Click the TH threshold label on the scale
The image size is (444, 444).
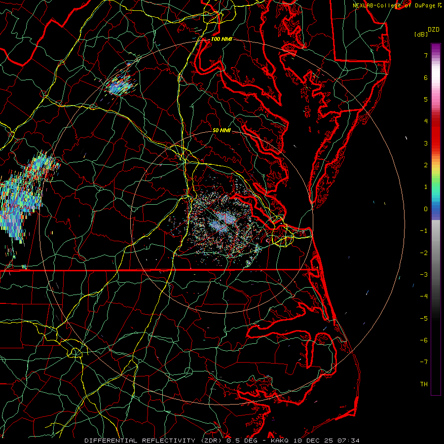tap(424, 384)
